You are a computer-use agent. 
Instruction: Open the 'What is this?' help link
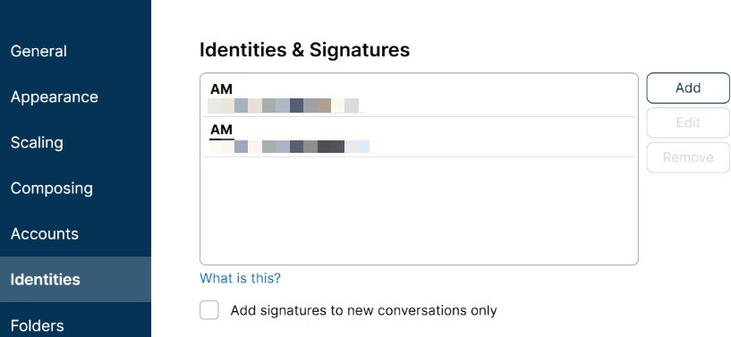pos(240,278)
